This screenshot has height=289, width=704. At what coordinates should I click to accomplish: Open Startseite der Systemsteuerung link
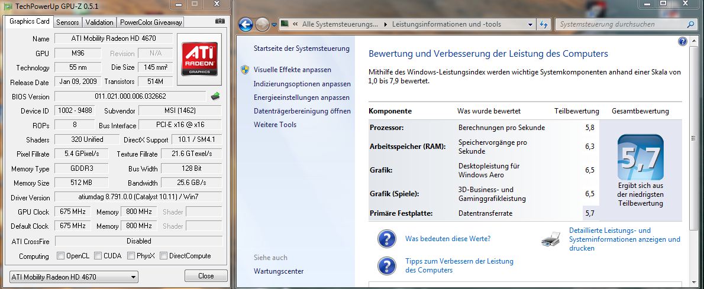[301, 48]
